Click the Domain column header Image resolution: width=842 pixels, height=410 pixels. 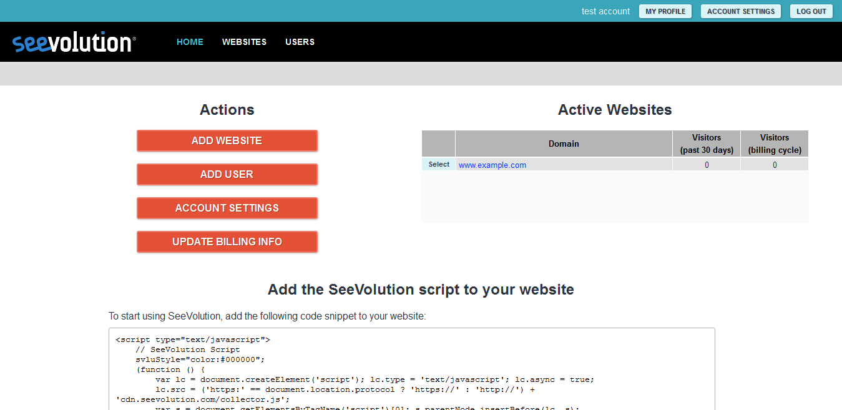pyautogui.click(x=564, y=144)
